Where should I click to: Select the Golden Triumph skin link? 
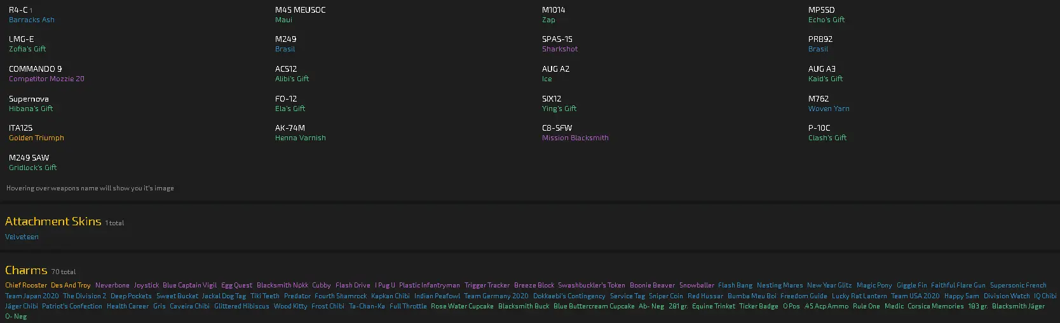pyautogui.click(x=36, y=138)
